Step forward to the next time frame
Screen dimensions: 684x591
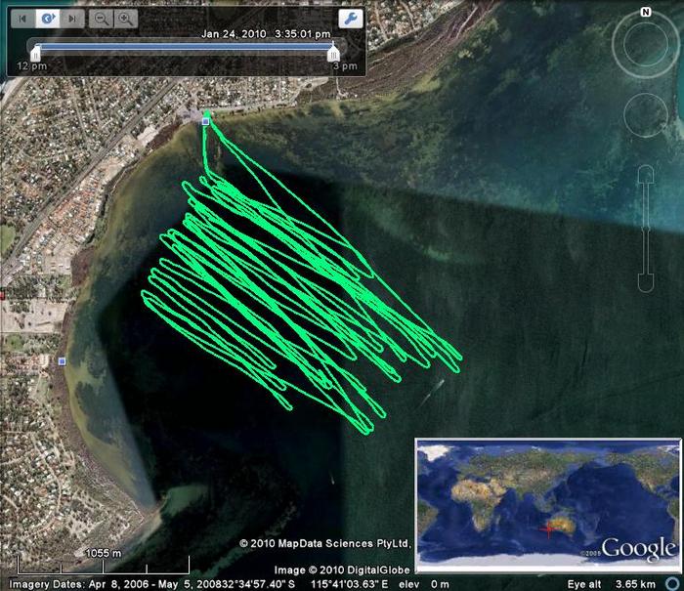click(x=71, y=19)
